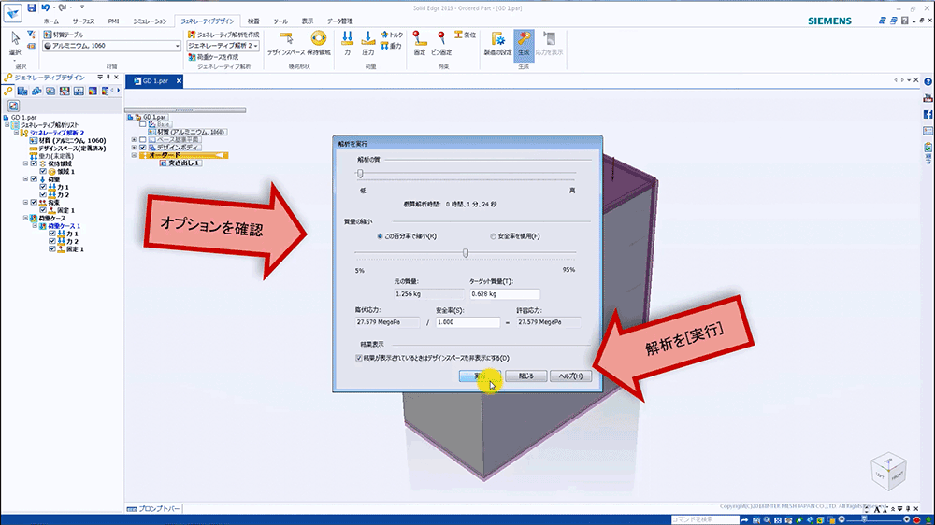Toggle the 拘束 checkbox in analysis tree
The height and width of the screenshot is (525, 935).
click(x=34, y=203)
